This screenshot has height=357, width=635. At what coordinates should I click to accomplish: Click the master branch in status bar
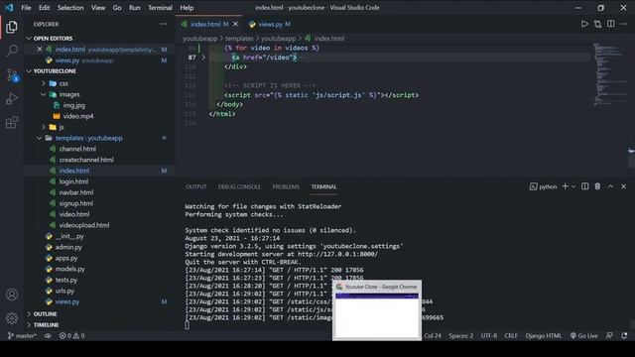click(22, 335)
